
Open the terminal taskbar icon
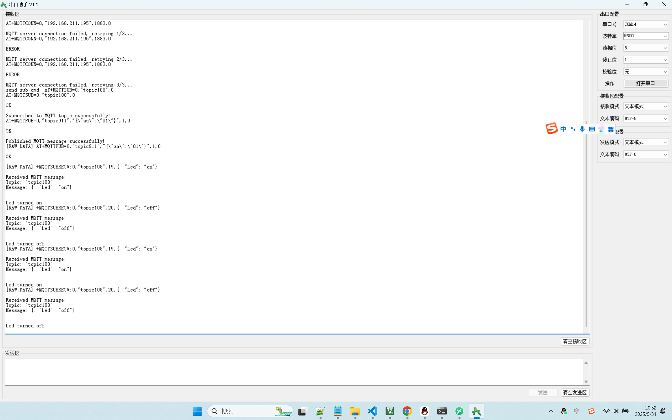(x=442, y=411)
